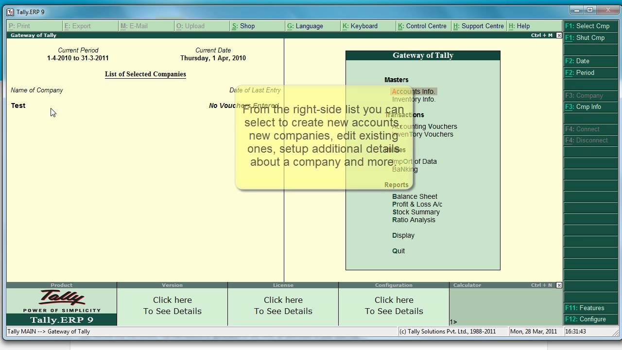622x350 pixels.
Task: Open Profit & Loss A/c report
Action: (417, 204)
